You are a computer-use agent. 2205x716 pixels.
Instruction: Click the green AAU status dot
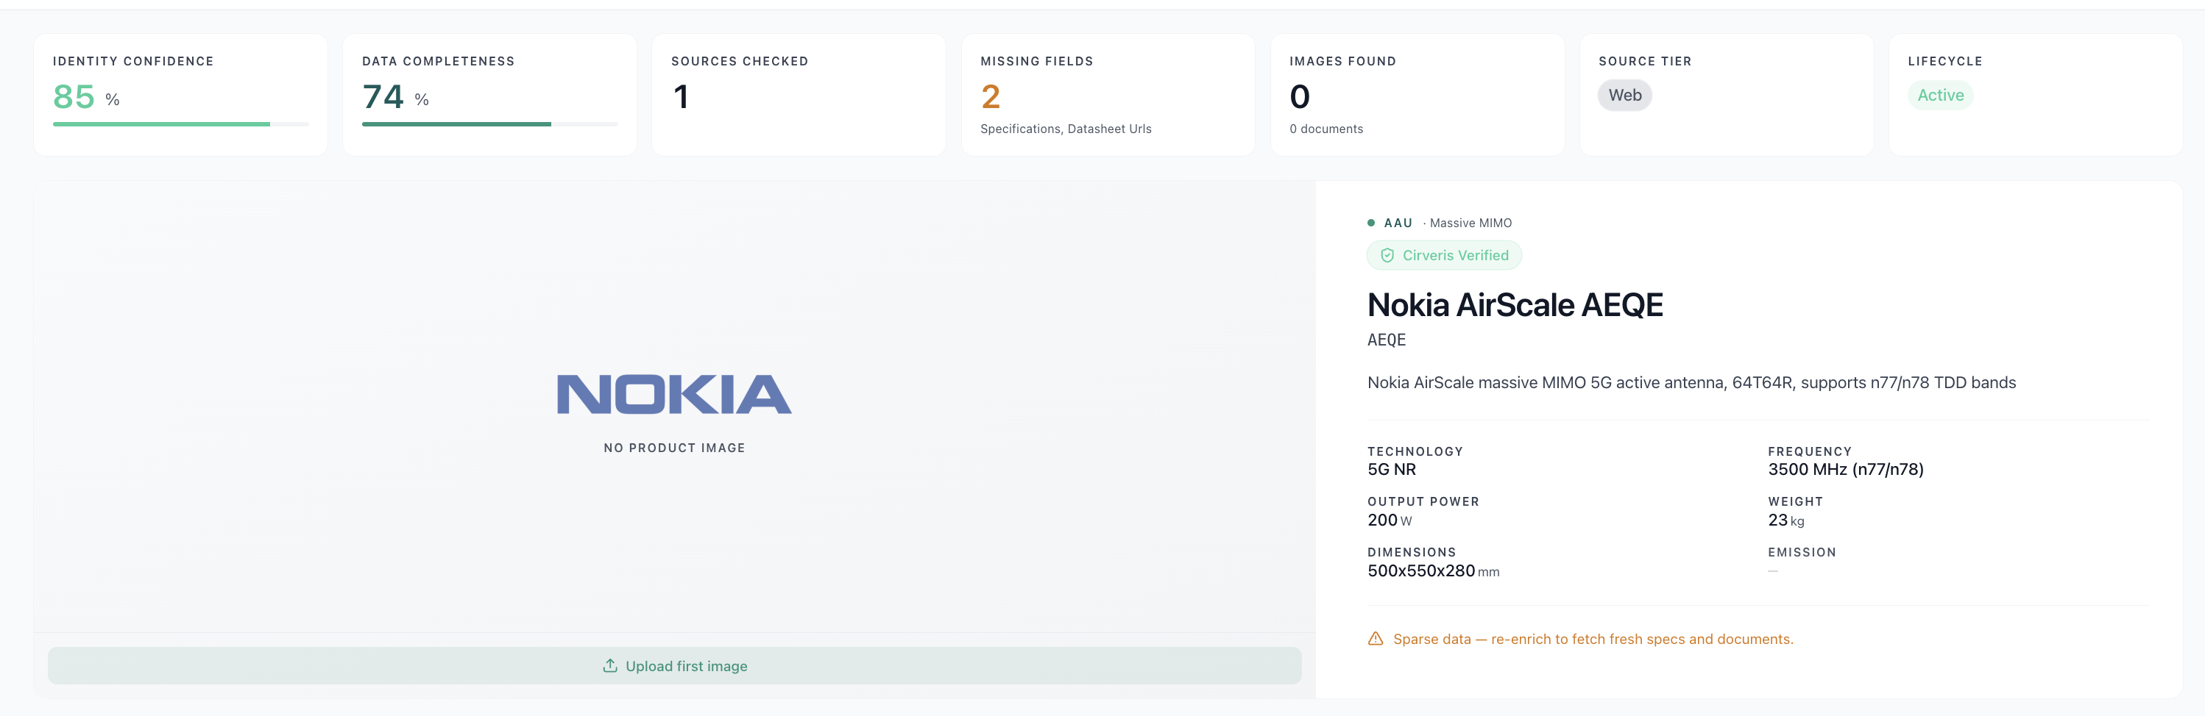1371,223
